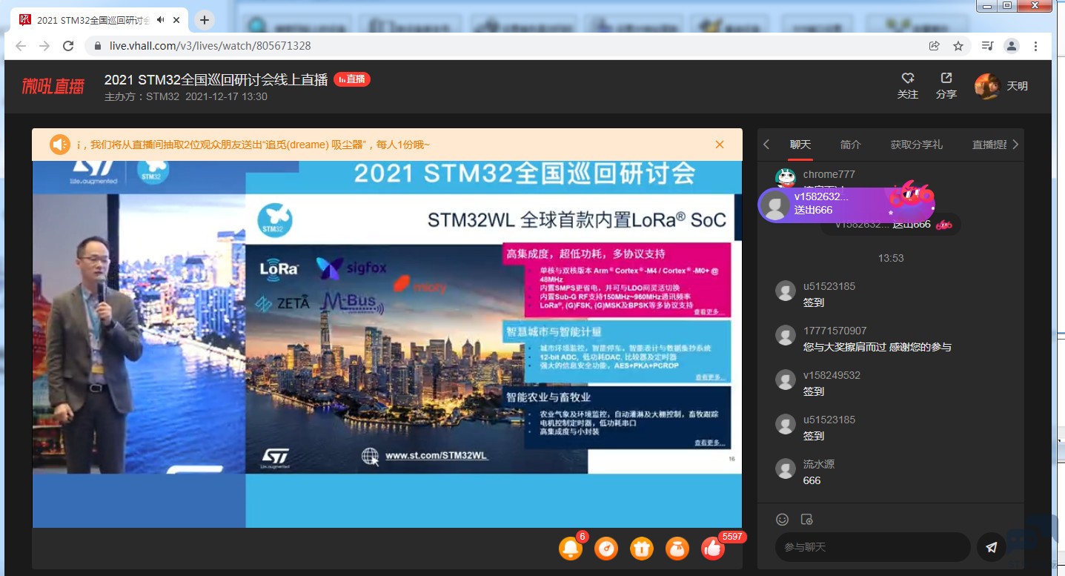
Task: Click the share page icon in address bar
Action: pyautogui.click(x=935, y=46)
